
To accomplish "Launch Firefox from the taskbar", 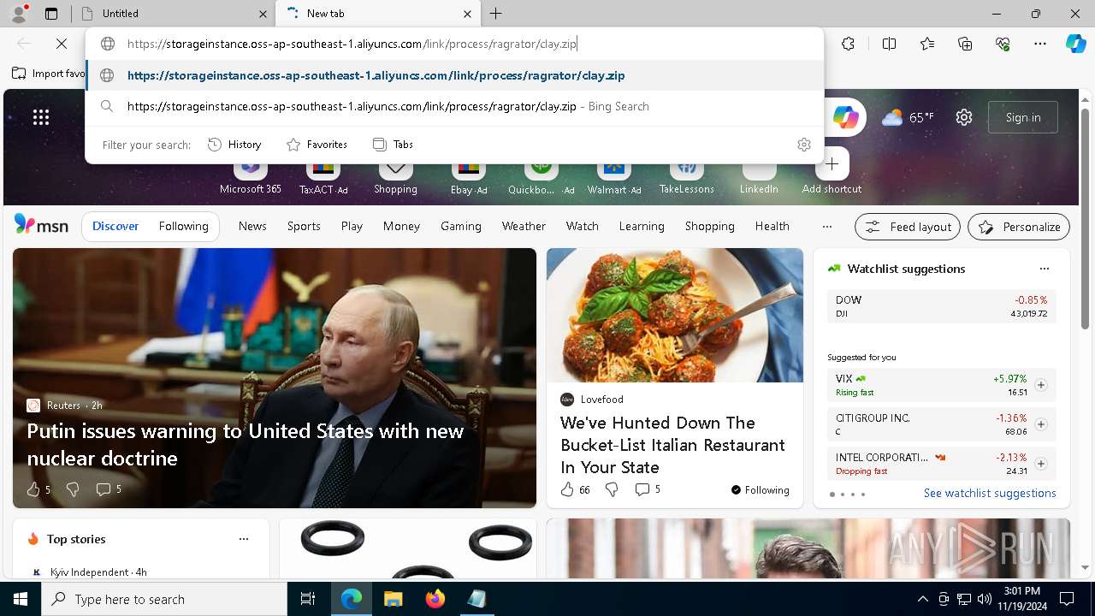I will point(435,599).
